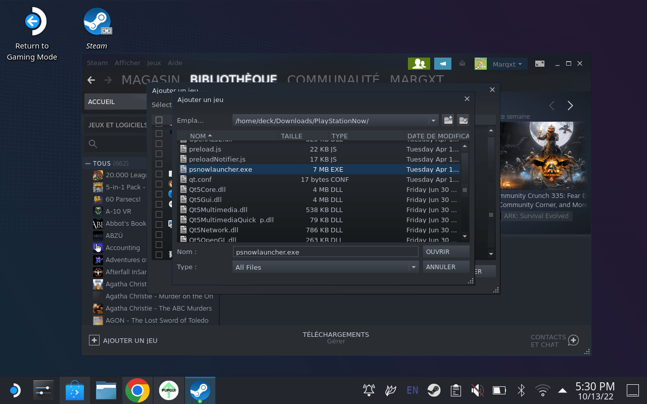Open System Settings from the taskbar
The image size is (647, 404).
[43, 390]
